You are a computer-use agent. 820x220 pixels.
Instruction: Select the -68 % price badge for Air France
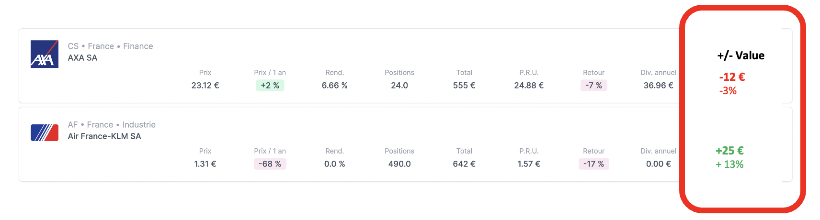pos(270,164)
